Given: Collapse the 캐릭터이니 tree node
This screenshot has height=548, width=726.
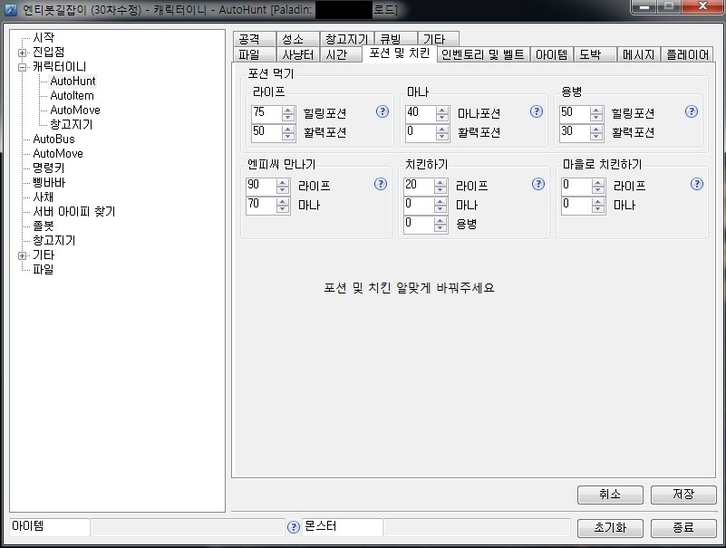Looking at the screenshot, I should [x=22, y=67].
